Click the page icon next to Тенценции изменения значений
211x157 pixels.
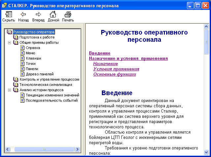(x=22, y=95)
